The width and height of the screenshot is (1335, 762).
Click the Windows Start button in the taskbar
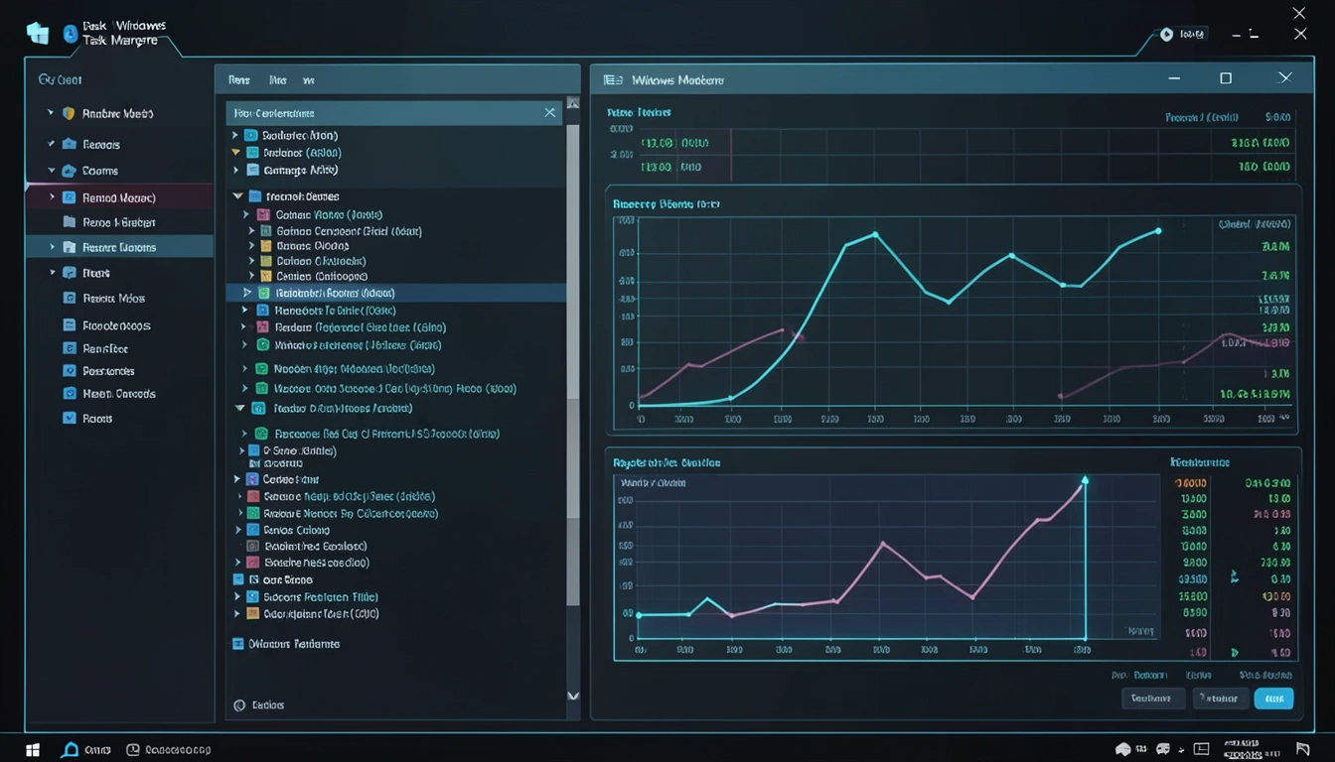(32, 750)
